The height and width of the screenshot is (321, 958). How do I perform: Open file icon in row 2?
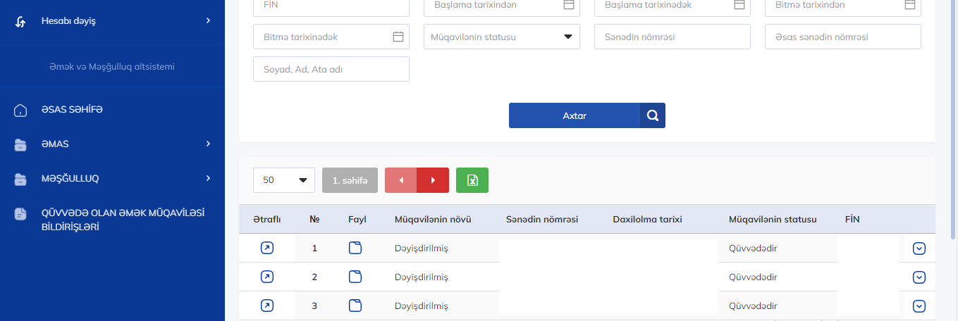pyautogui.click(x=355, y=277)
